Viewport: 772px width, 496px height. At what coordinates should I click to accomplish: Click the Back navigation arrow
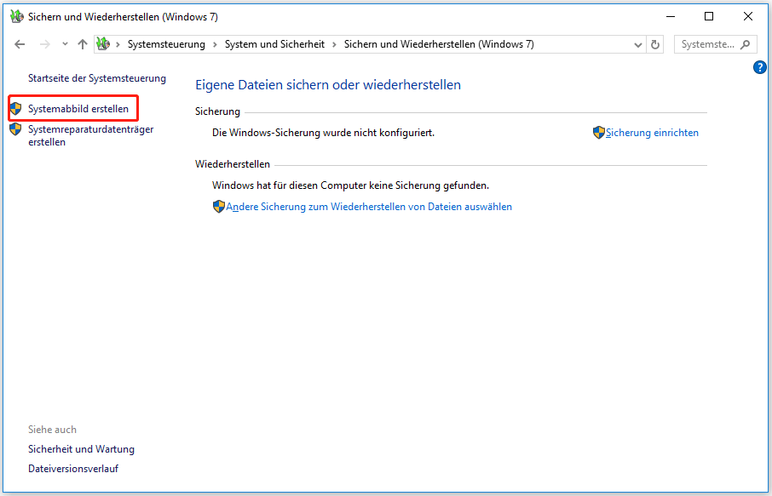click(20, 44)
